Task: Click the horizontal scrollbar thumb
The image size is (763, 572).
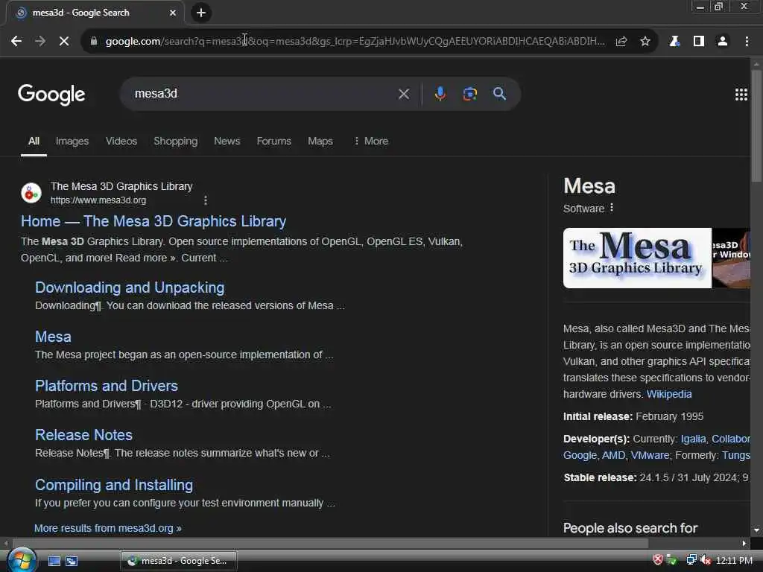Action: click(x=330, y=543)
